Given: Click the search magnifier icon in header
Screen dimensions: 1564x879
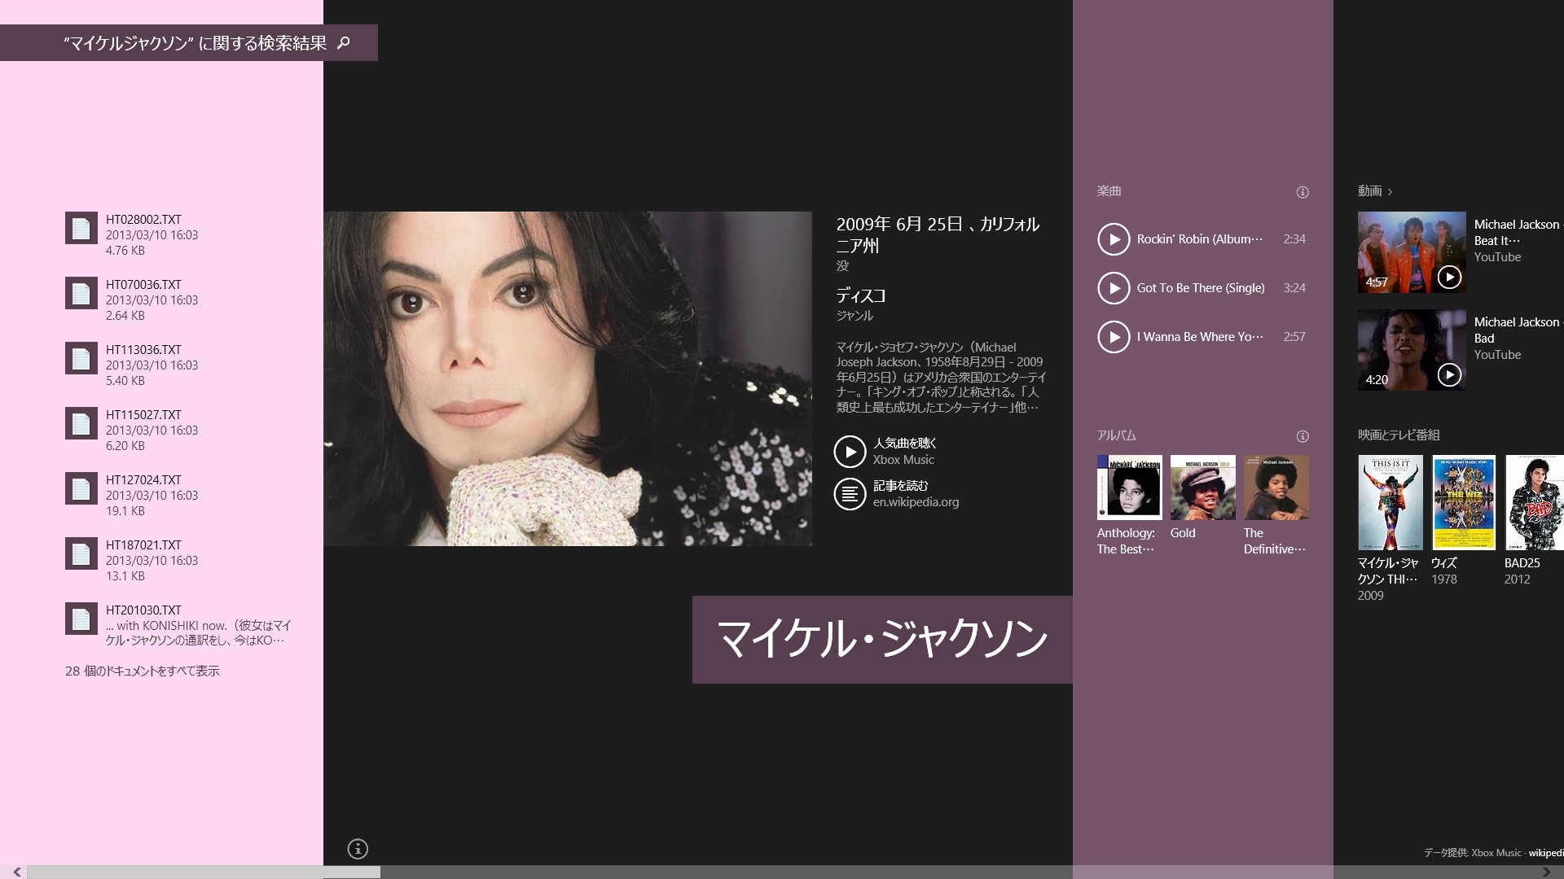Looking at the screenshot, I should pos(344,42).
